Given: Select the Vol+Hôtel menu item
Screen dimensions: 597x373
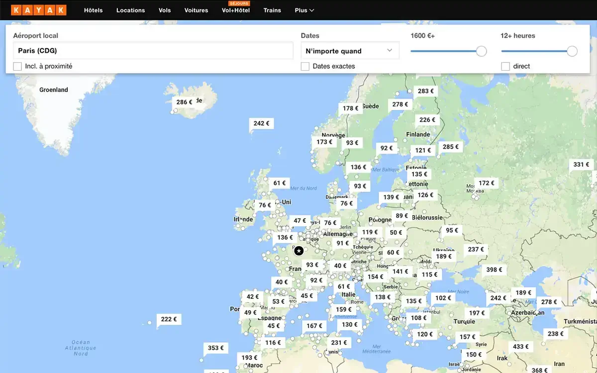Looking at the screenshot, I should (x=236, y=10).
